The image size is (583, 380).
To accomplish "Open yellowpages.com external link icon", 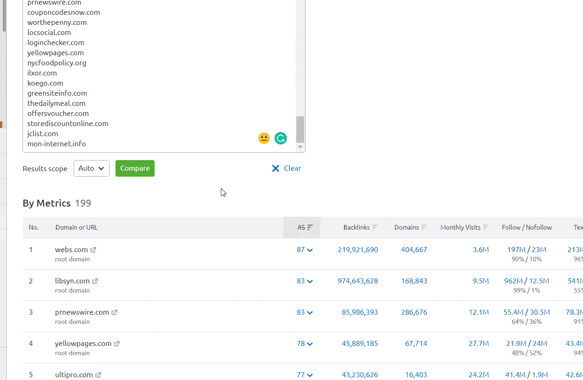I will [117, 344].
